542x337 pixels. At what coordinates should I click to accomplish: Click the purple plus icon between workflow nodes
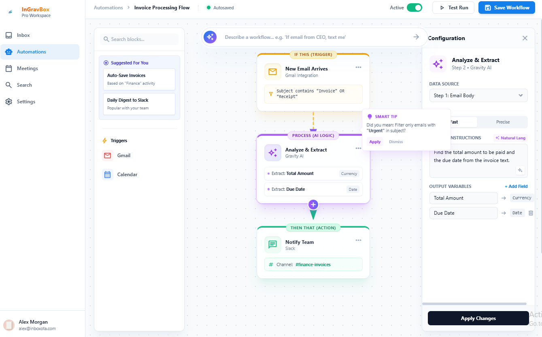313,205
